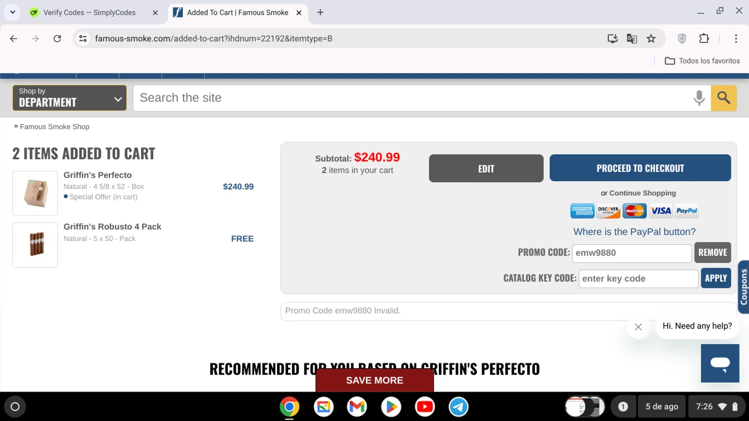
Task: Open Chrome three-dot menu
Action: (736, 38)
